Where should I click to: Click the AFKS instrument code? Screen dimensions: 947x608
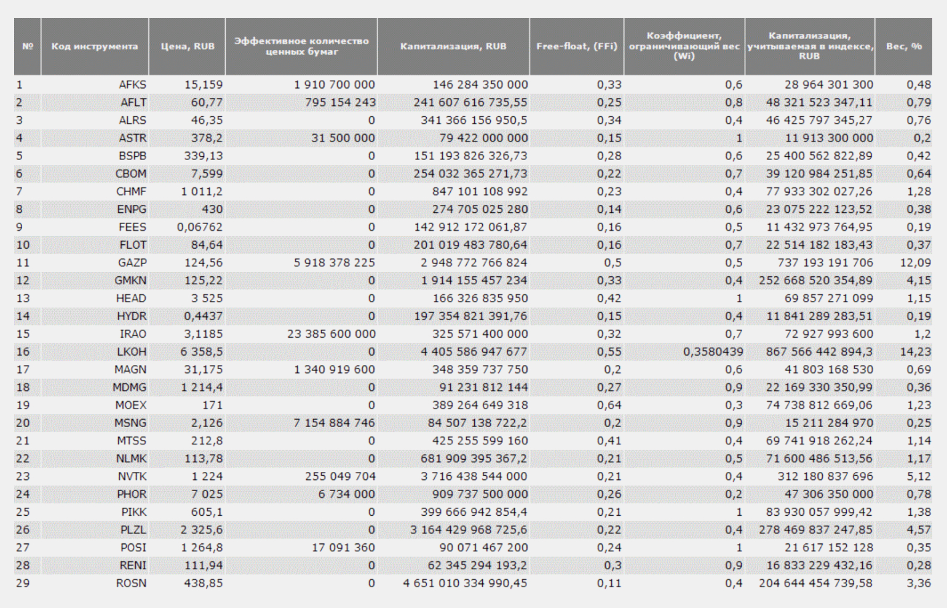point(132,85)
